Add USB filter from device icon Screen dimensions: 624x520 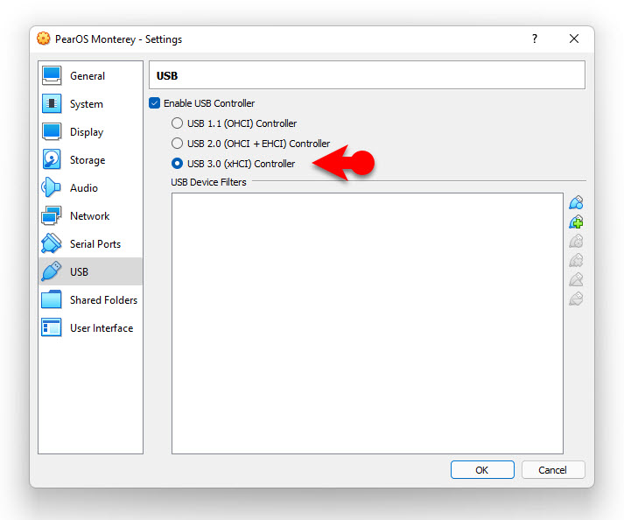[576, 221]
